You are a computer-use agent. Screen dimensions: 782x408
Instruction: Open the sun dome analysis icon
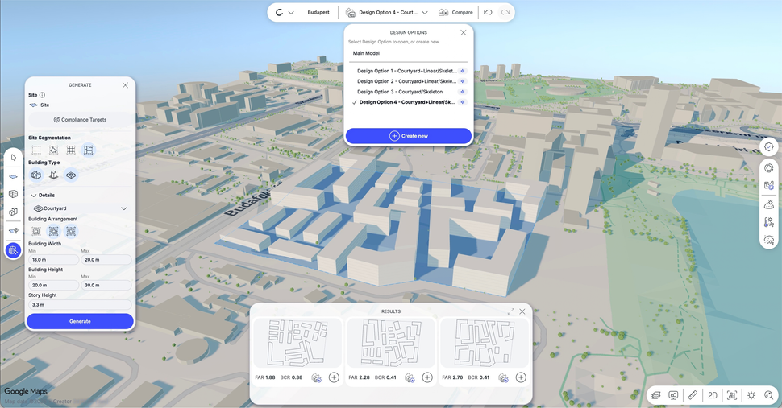click(x=769, y=204)
